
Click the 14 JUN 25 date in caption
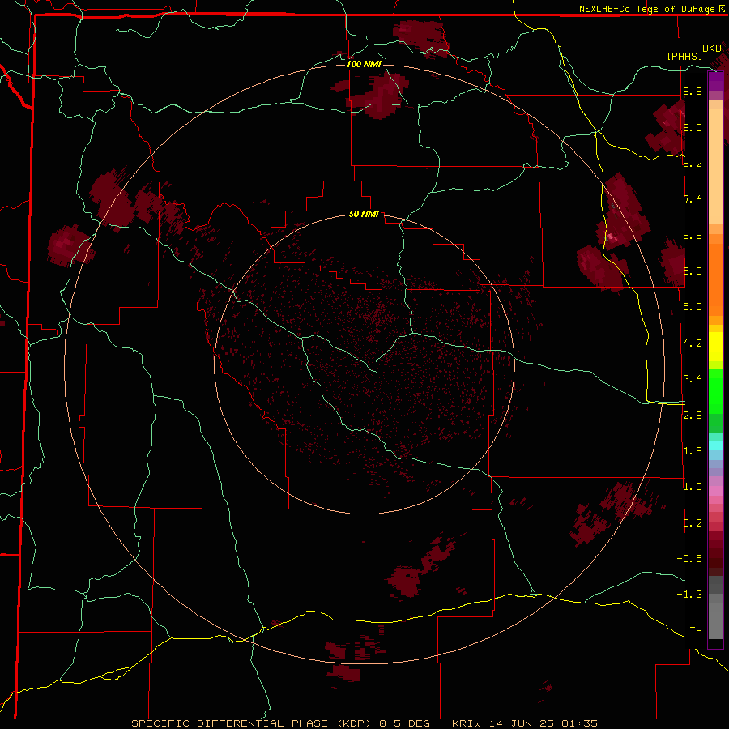(523, 723)
